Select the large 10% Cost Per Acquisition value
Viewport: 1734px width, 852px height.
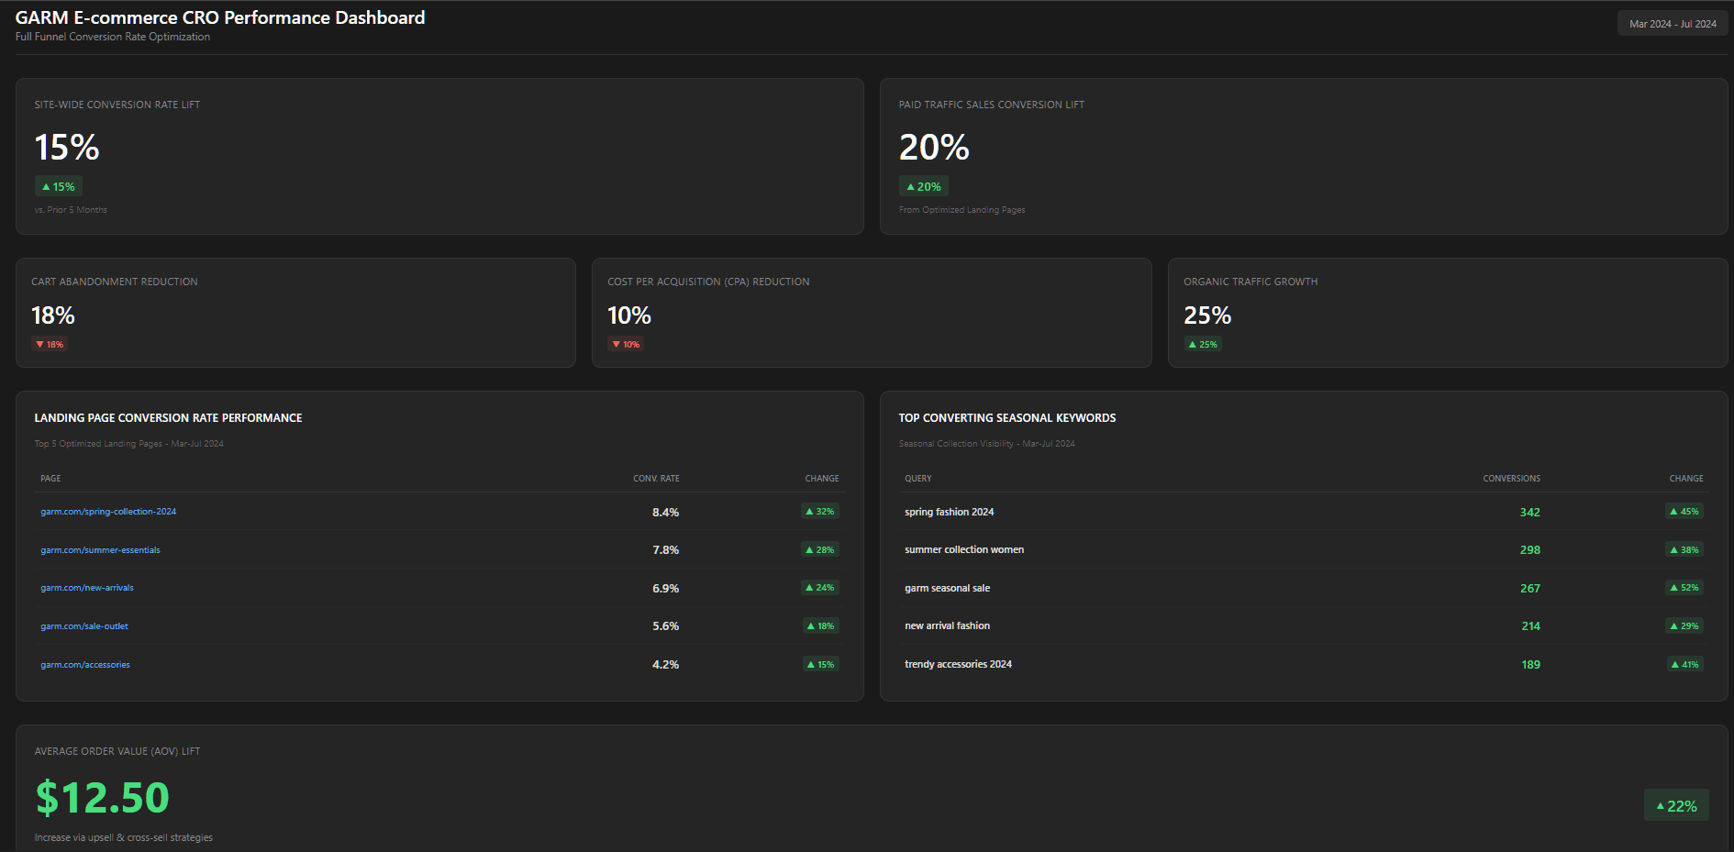(x=629, y=315)
